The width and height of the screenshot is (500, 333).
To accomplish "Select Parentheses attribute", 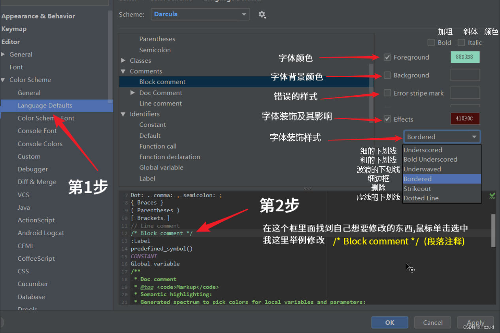I will 157,39.
